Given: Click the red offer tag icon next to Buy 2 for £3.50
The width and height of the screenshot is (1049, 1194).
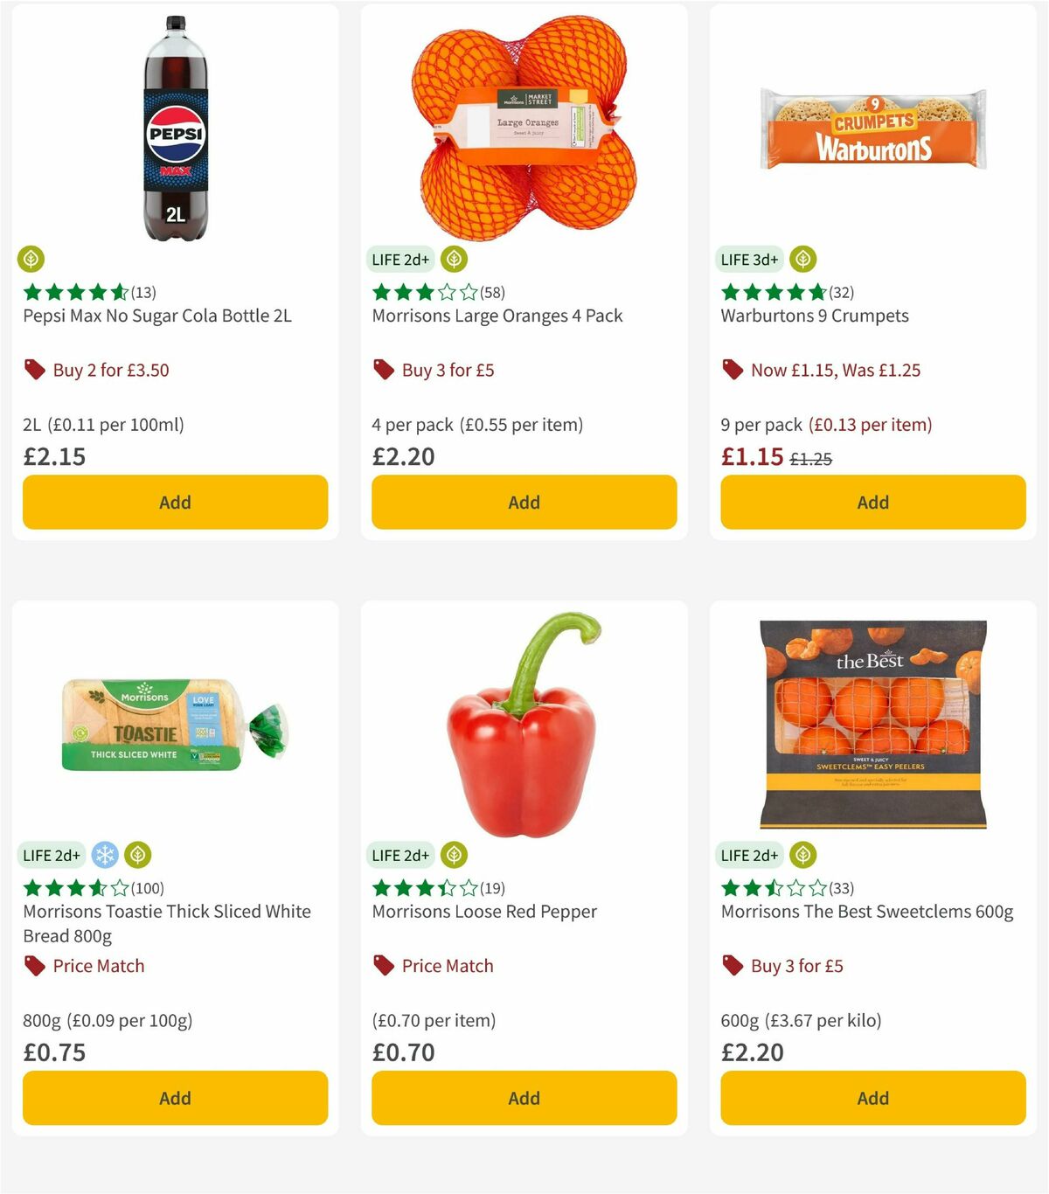Looking at the screenshot, I should [35, 370].
